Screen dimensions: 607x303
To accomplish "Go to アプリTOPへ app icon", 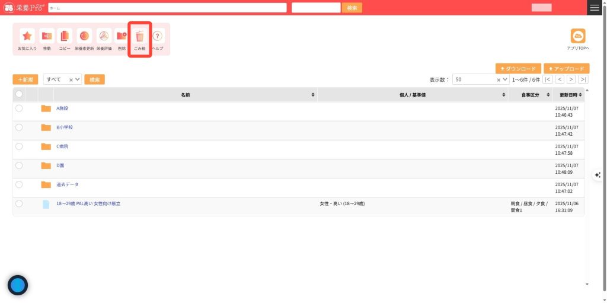I will click(x=577, y=36).
